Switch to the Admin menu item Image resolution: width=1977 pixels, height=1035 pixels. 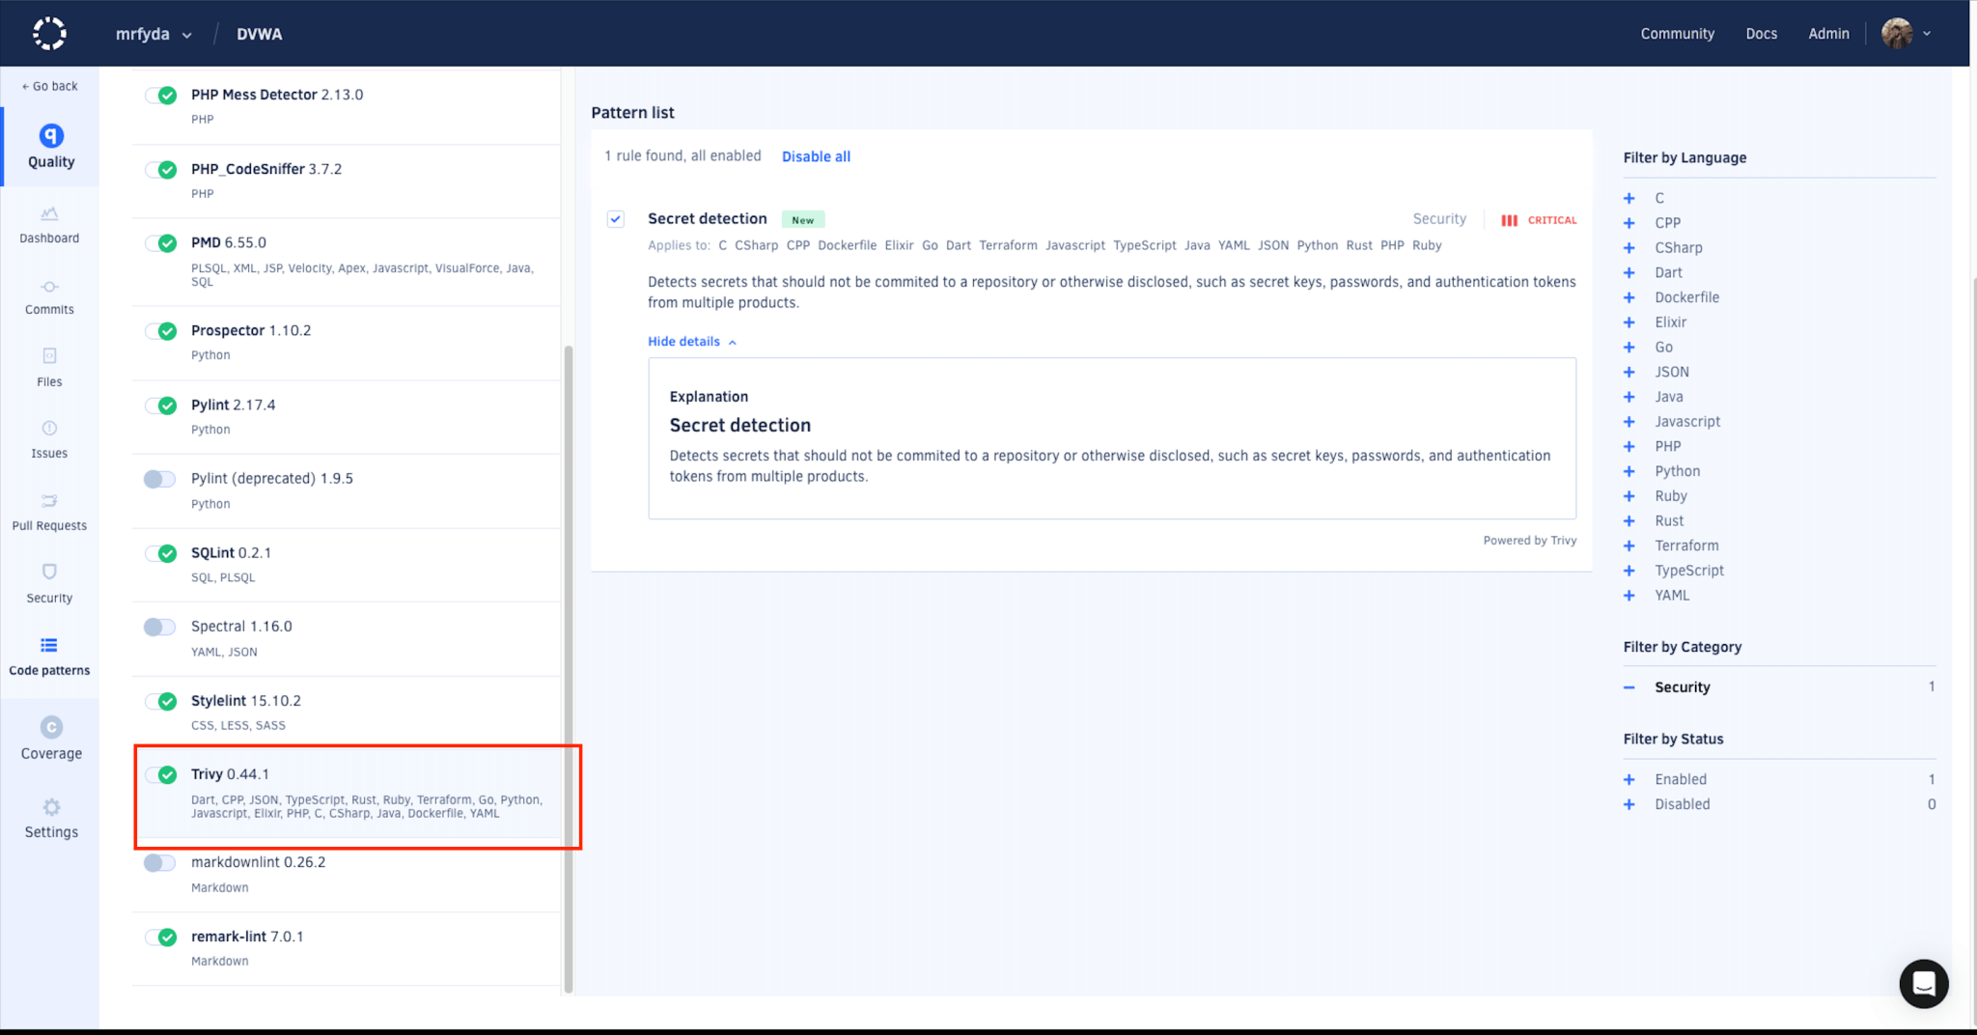[x=1827, y=33]
